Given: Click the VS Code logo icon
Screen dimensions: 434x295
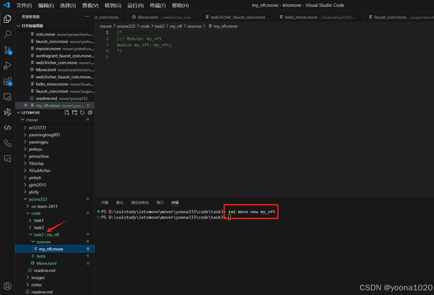Looking at the screenshot, I should pyautogui.click(x=7, y=5).
